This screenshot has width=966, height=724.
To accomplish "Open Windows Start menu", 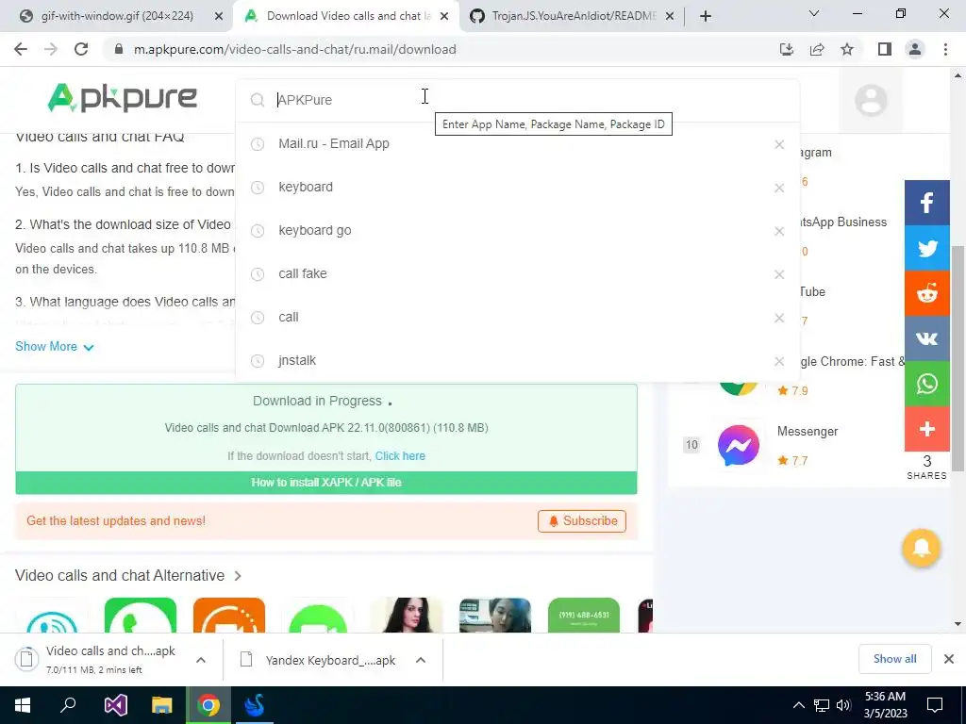I will click(x=23, y=705).
